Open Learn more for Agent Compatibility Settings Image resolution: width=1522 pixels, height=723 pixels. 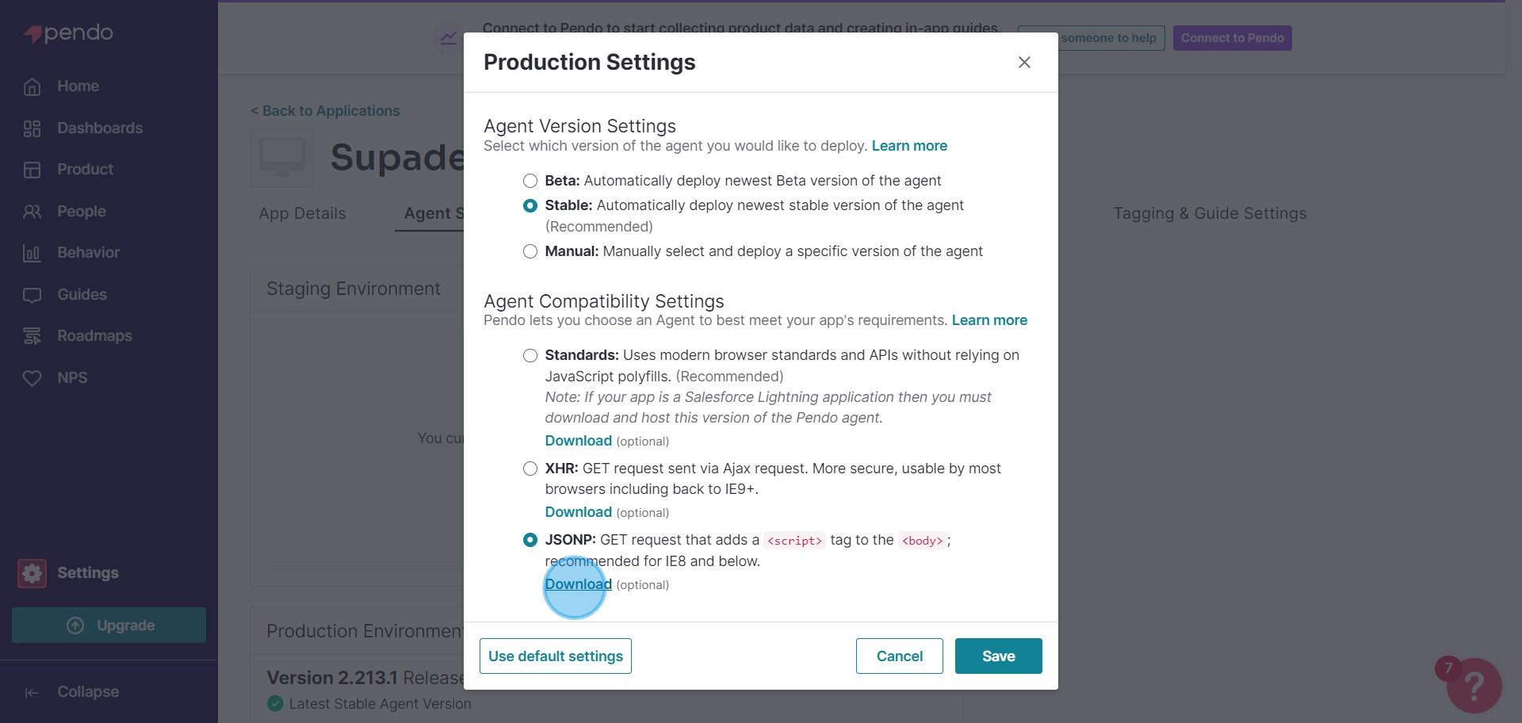pyautogui.click(x=989, y=320)
